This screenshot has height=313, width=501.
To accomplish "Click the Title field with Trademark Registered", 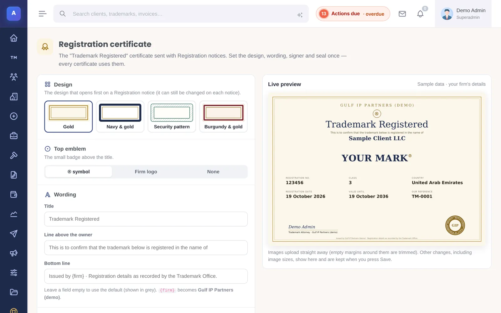I will tap(146, 219).
